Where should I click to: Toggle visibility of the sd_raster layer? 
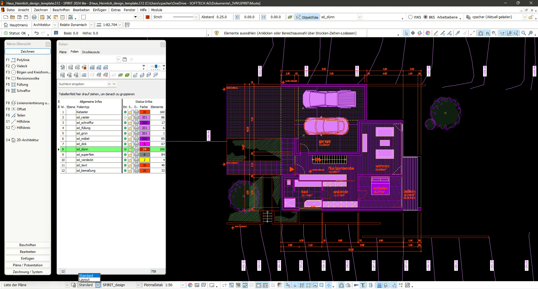[x=125, y=117]
